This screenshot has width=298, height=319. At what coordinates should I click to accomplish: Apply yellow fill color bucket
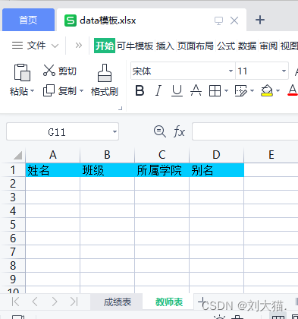point(267,90)
